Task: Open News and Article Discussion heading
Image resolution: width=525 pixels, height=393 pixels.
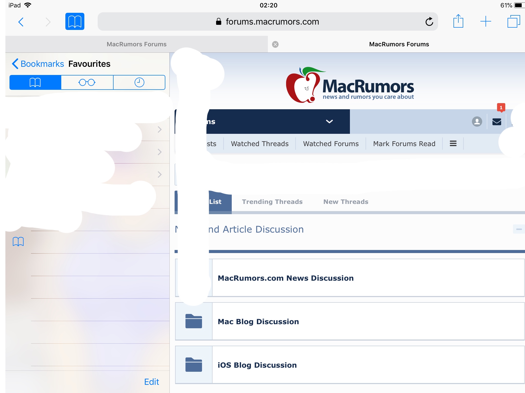Action: point(239,230)
